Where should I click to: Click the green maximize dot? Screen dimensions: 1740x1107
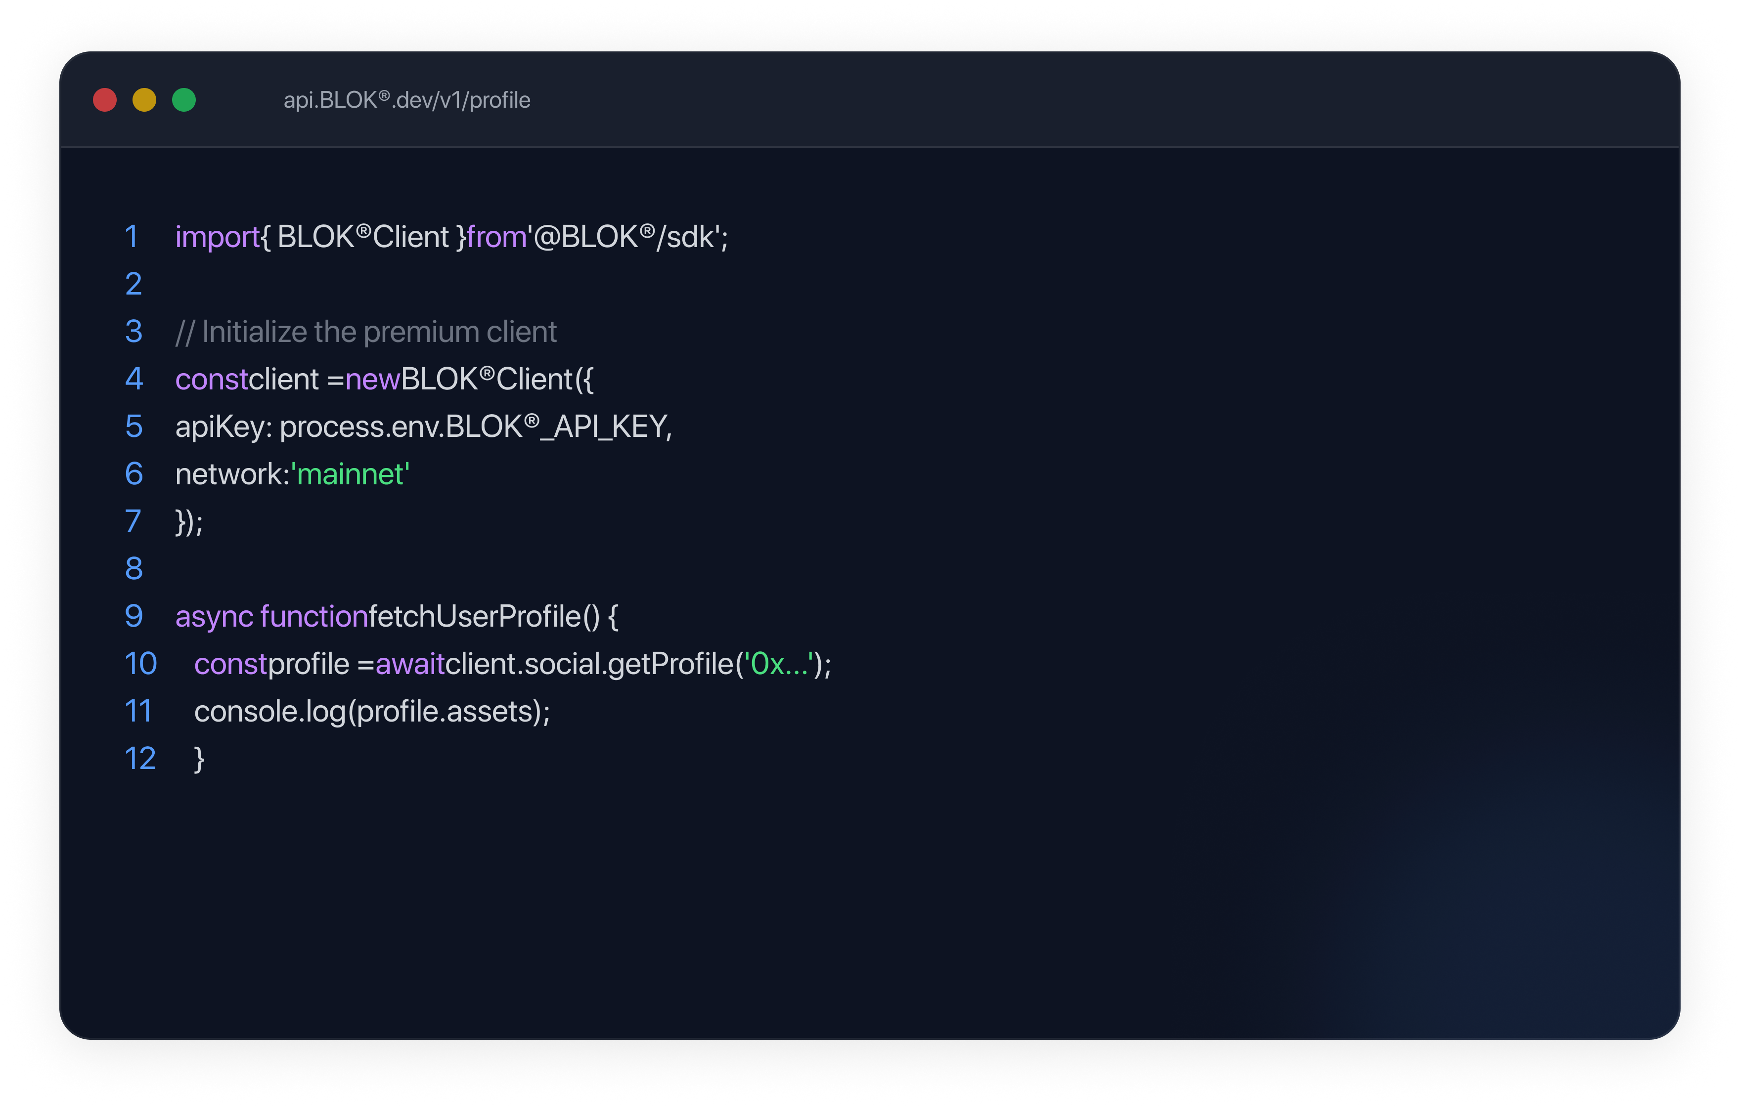tap(184, 100)
